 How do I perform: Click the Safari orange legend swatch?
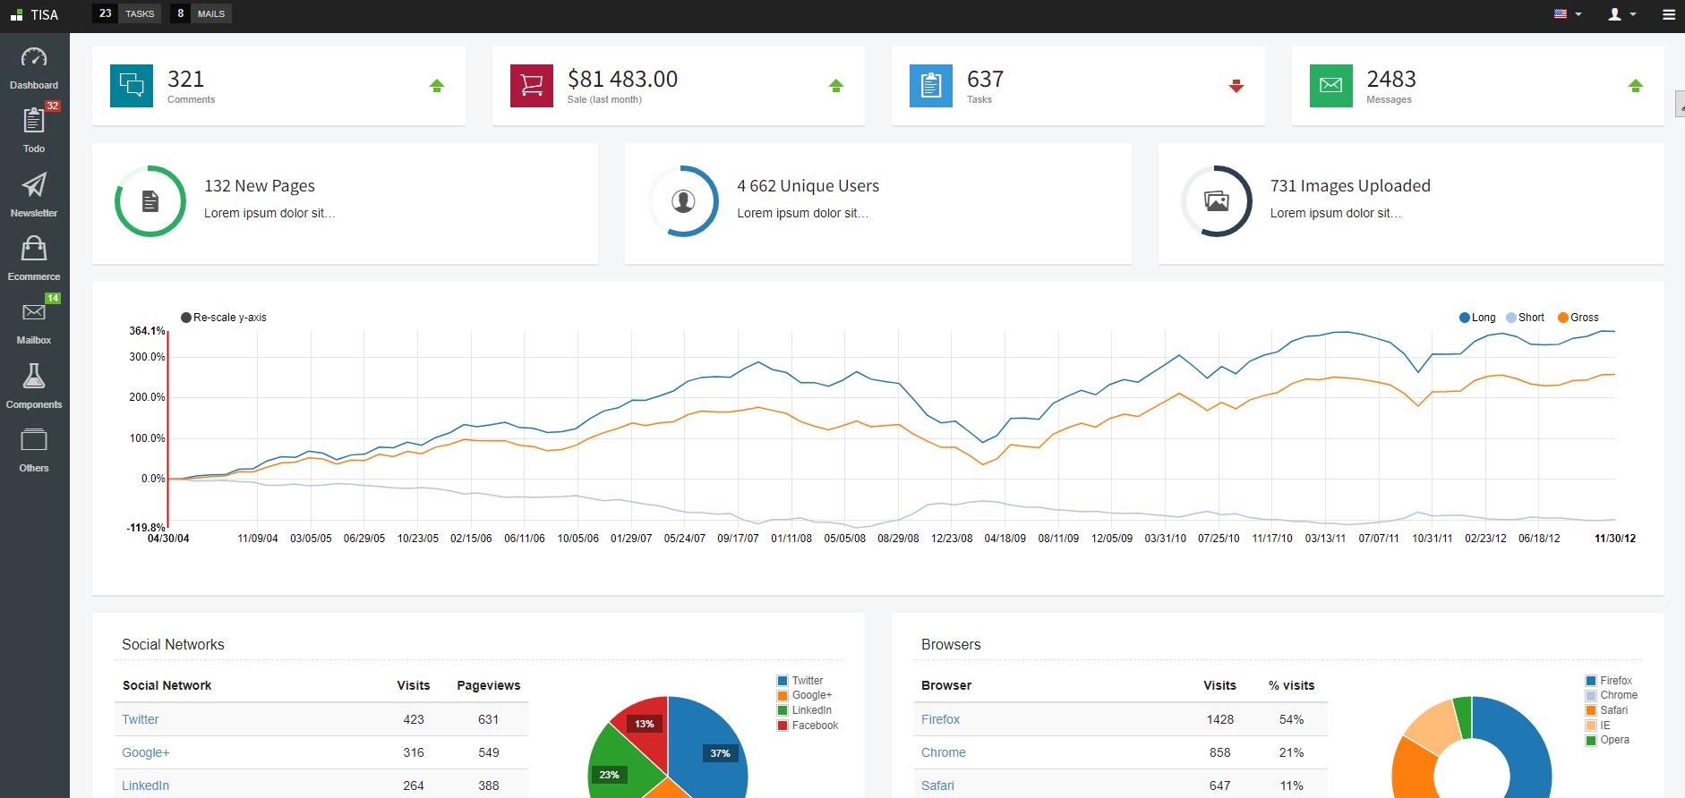[1591, 710]
